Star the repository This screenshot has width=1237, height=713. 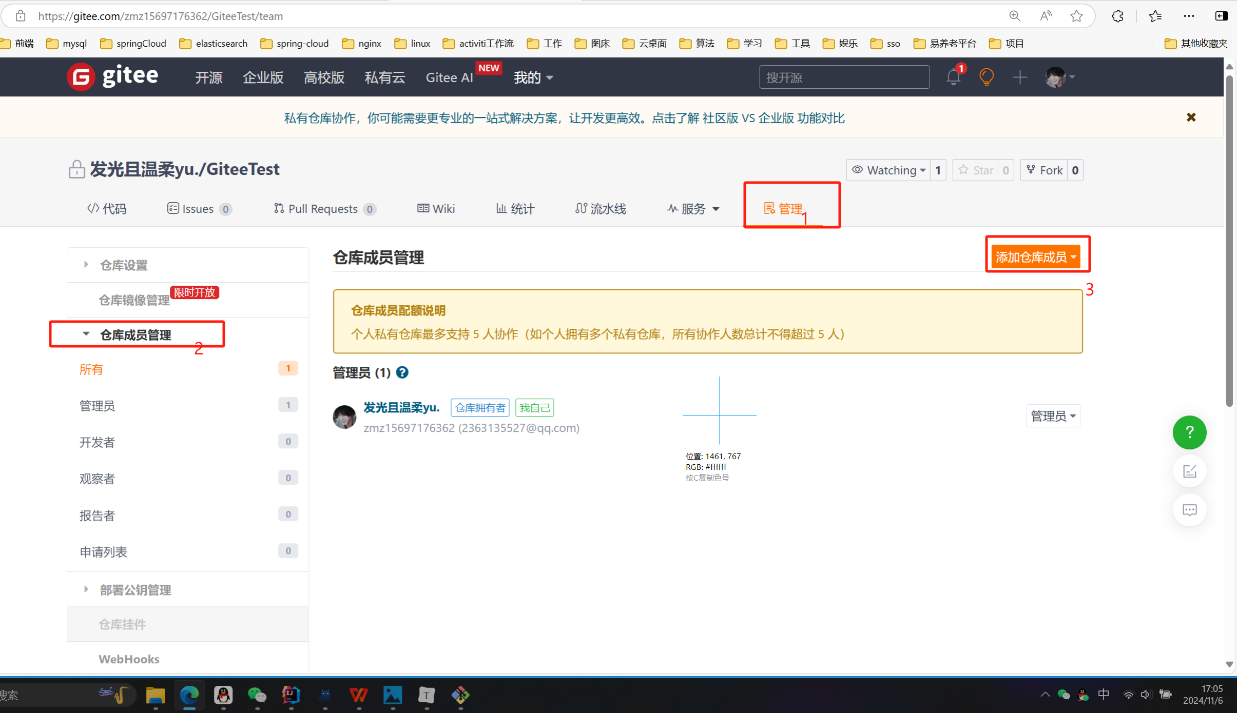(x=976, y=170)
